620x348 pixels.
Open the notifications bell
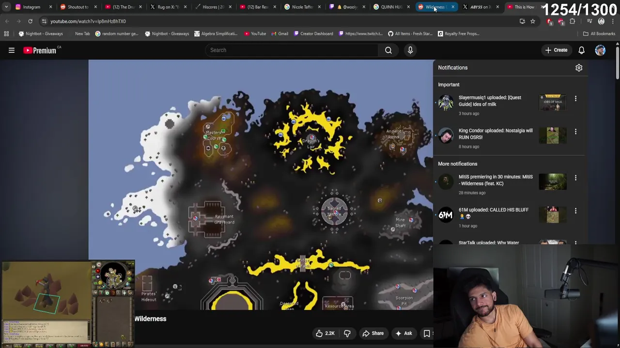coord(582,50)
